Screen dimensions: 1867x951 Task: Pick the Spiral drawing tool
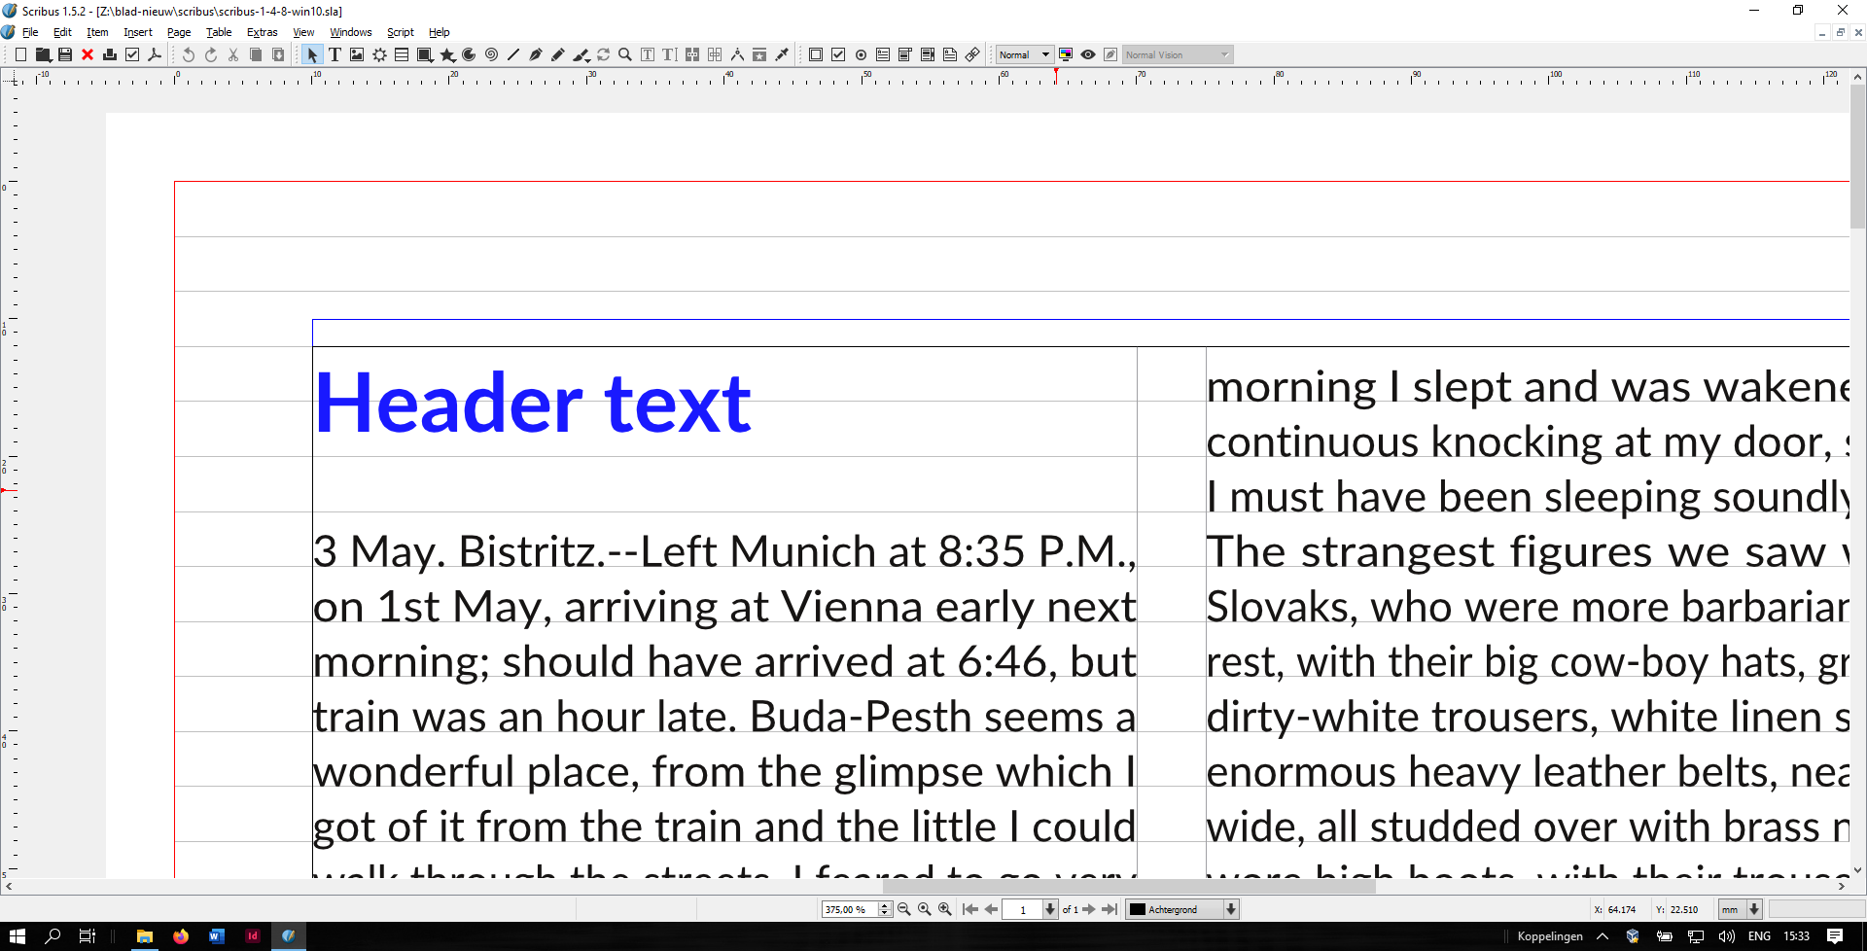click(x=491, y=55)
